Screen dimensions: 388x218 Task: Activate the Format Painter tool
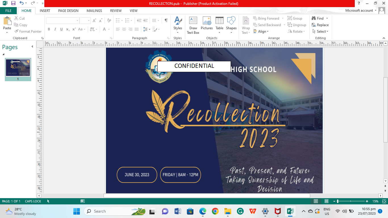(28, 32)
